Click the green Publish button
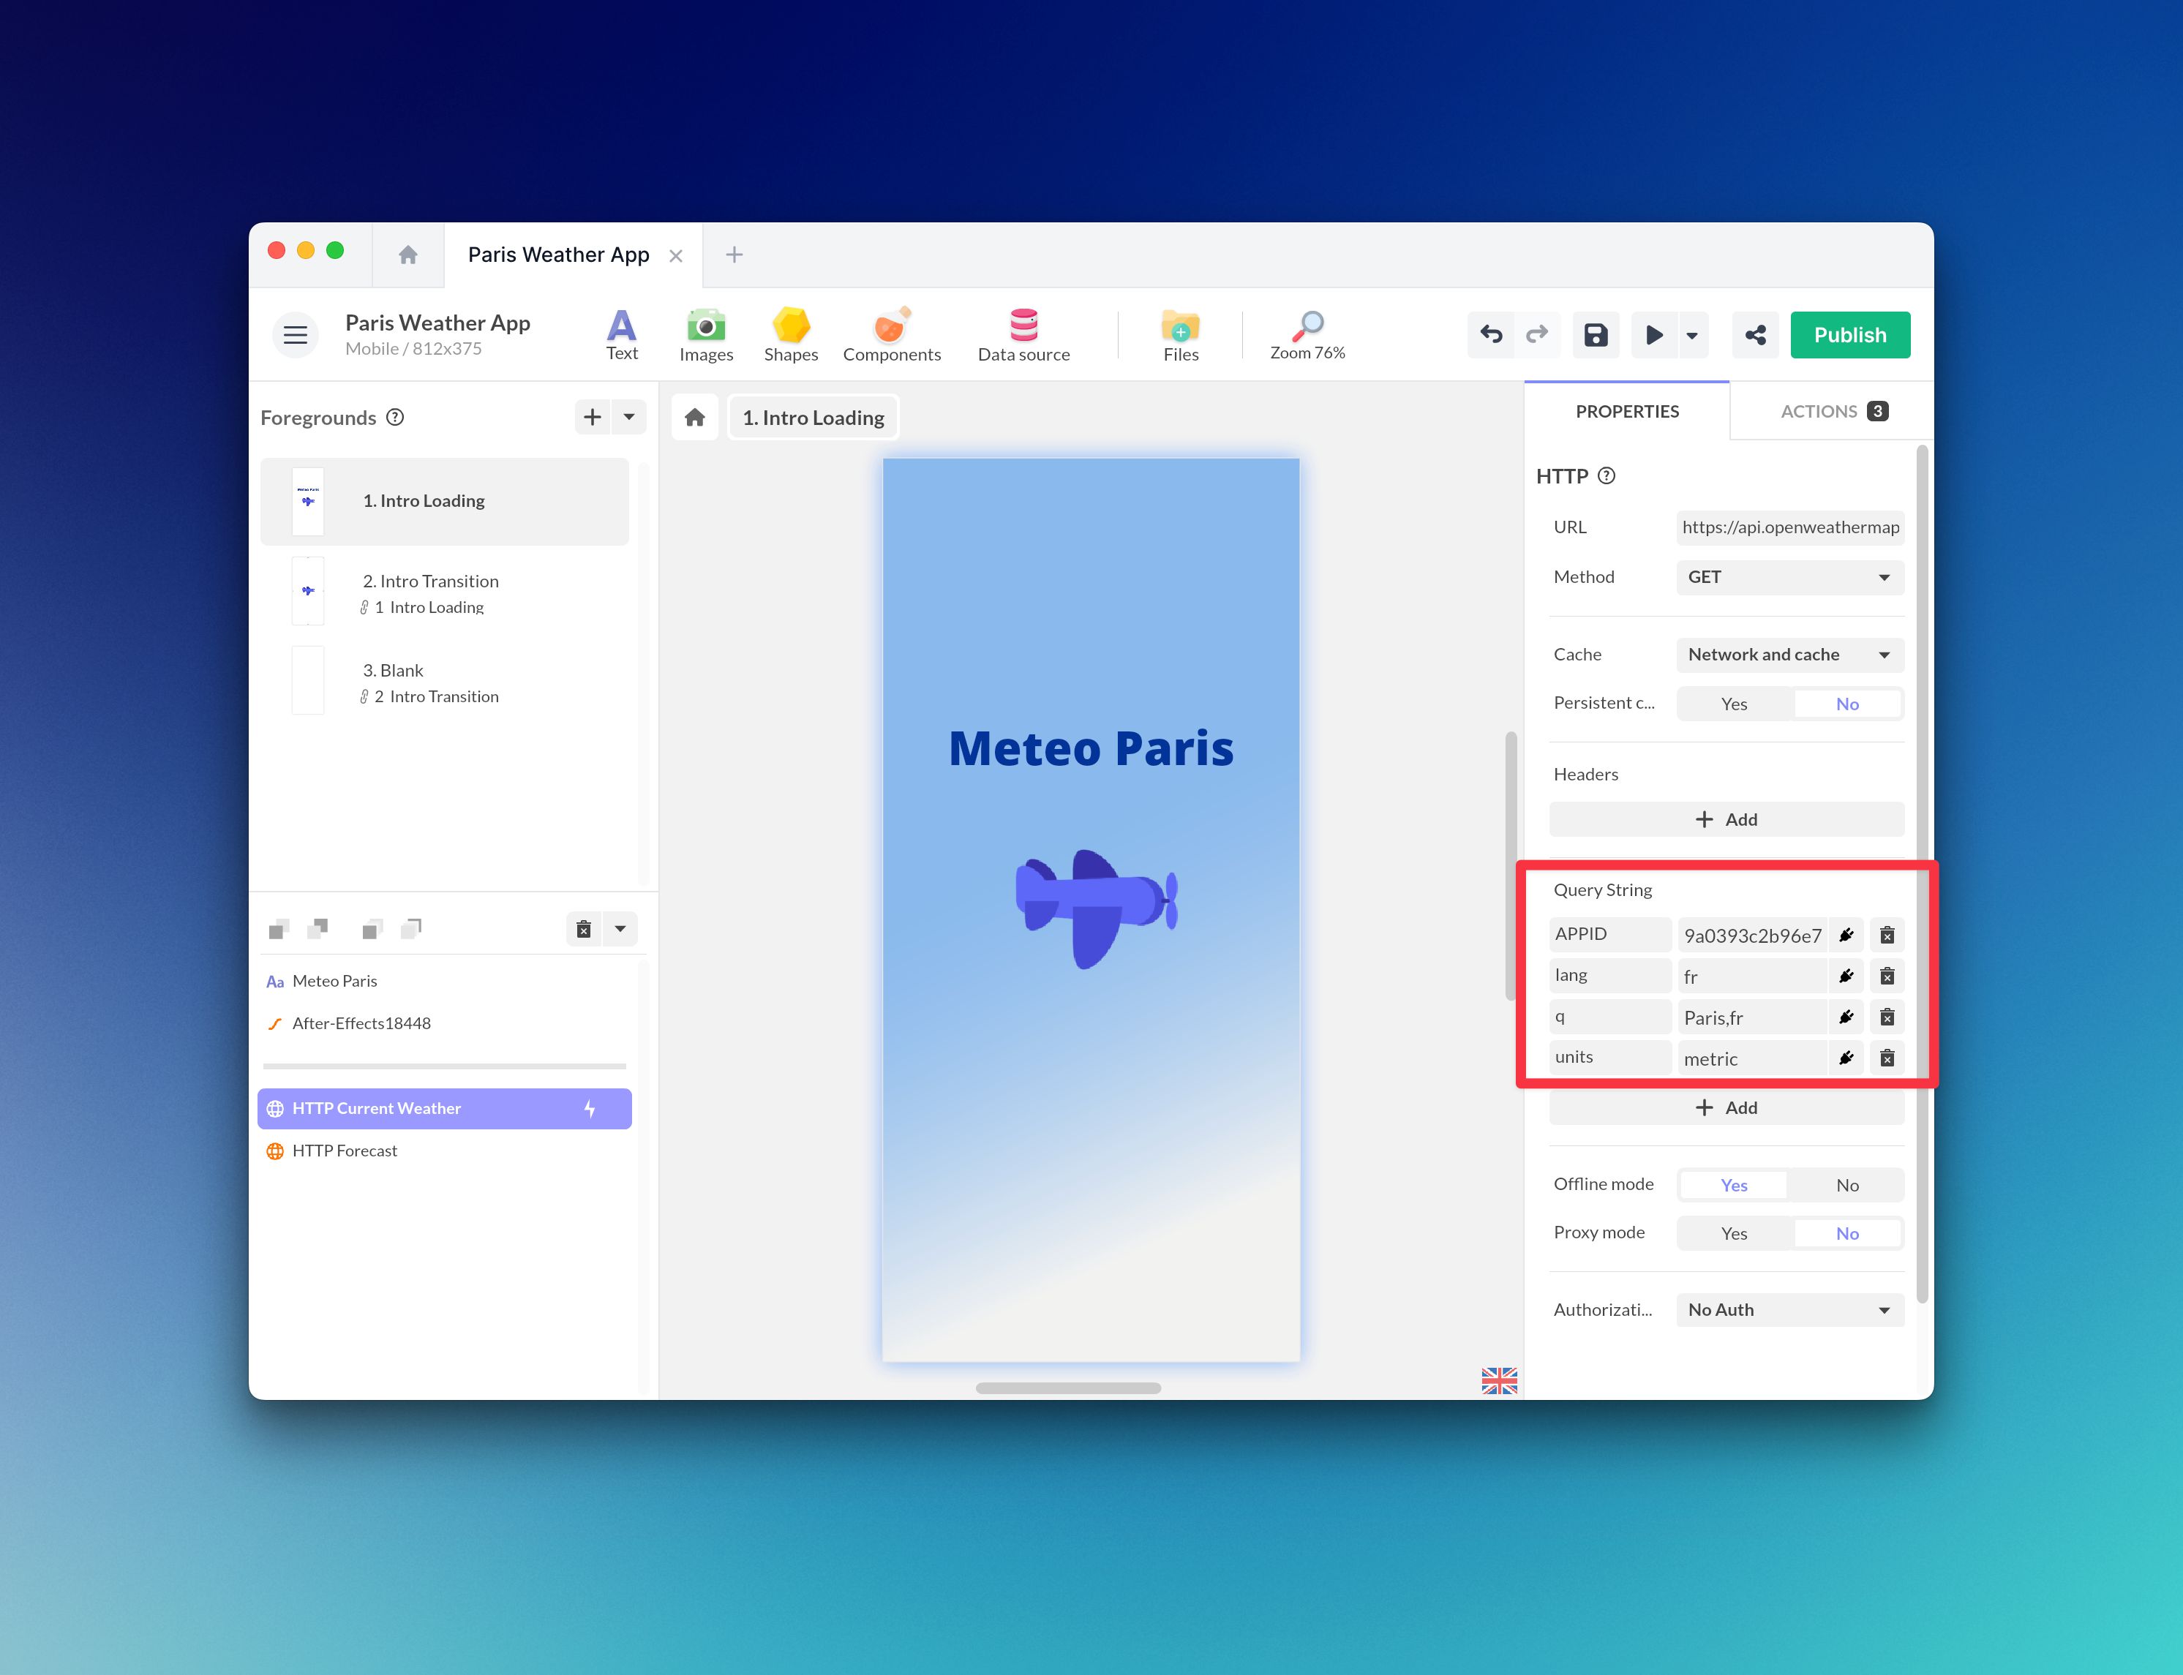 [1850, 335]
